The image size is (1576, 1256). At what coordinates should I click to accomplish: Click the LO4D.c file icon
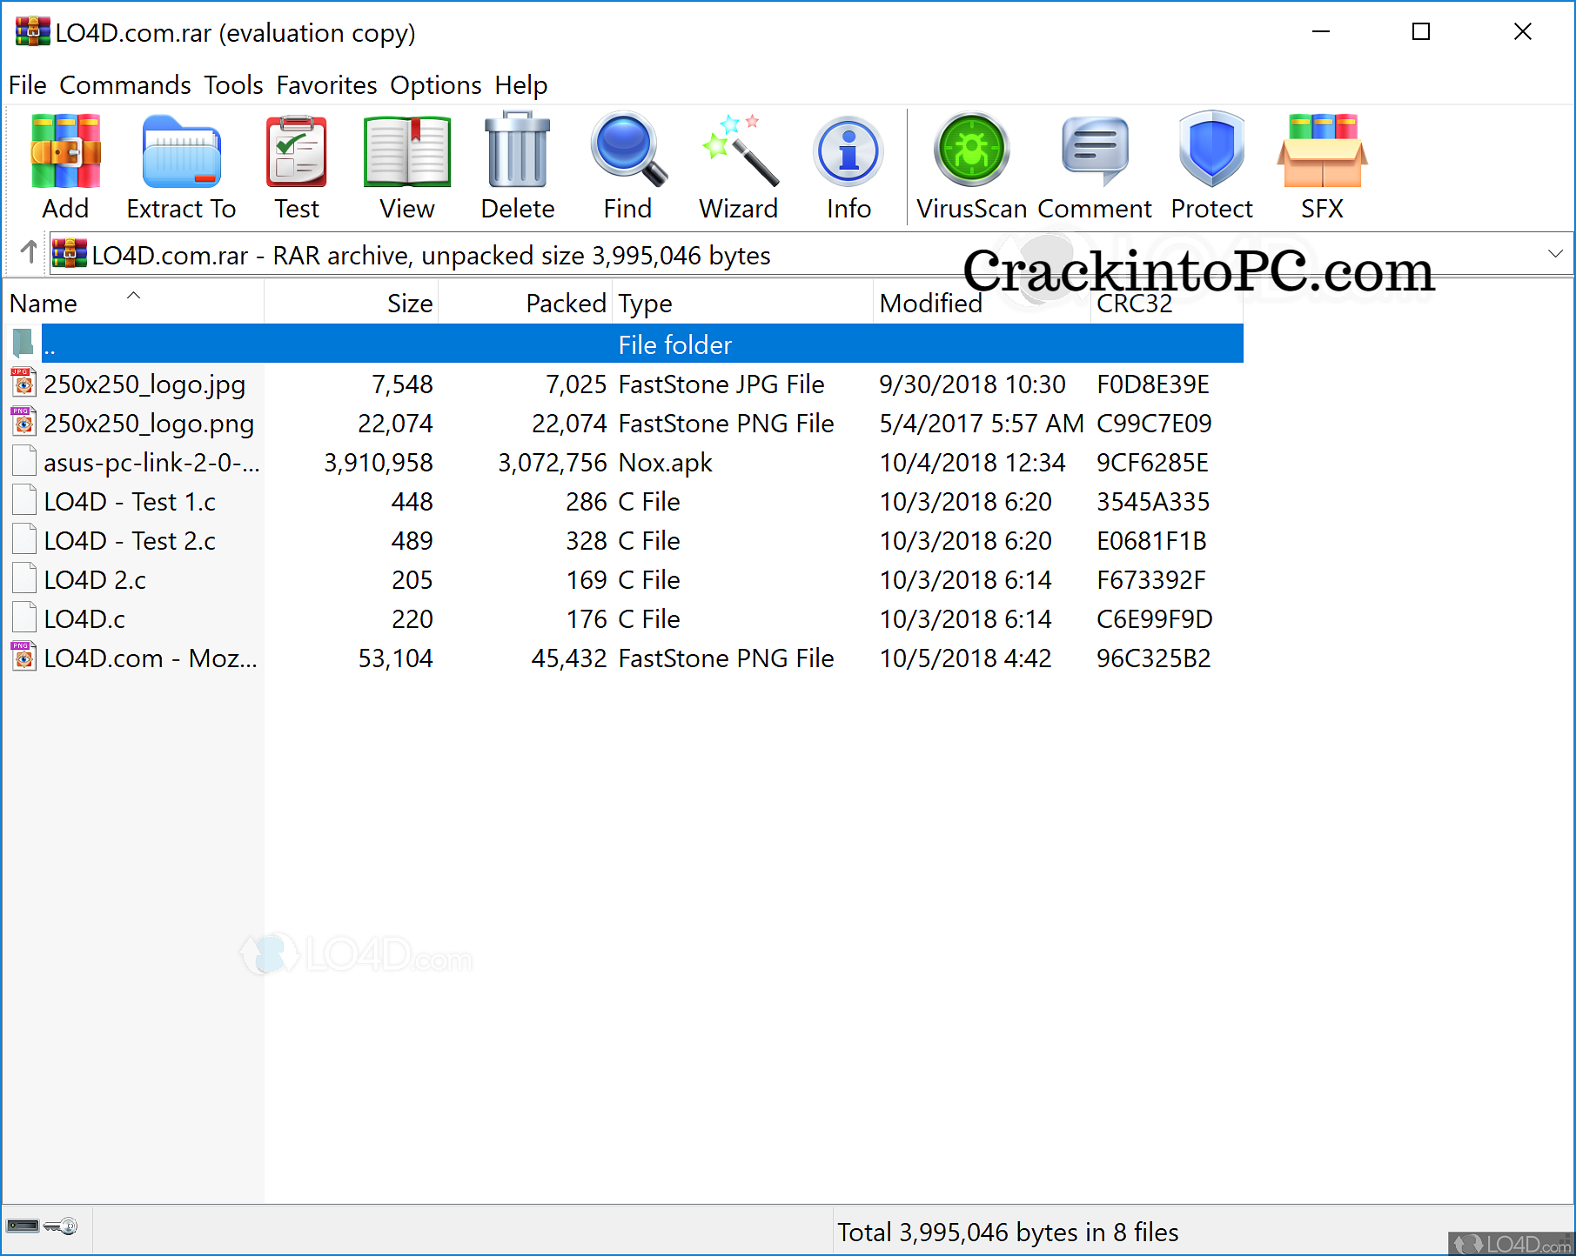point(24,618)
